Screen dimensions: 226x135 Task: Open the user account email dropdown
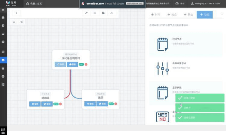tap(207, 4)
